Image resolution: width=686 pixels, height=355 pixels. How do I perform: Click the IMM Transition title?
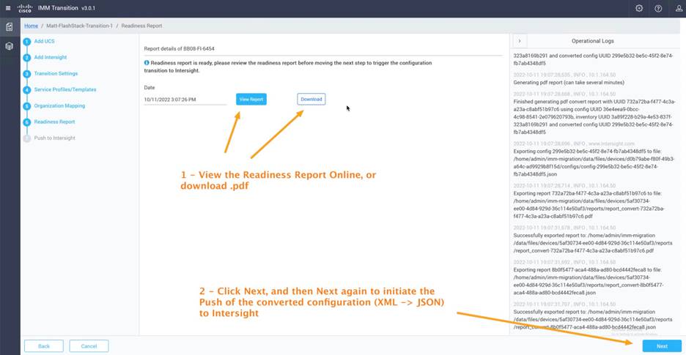tap(58, 8)
